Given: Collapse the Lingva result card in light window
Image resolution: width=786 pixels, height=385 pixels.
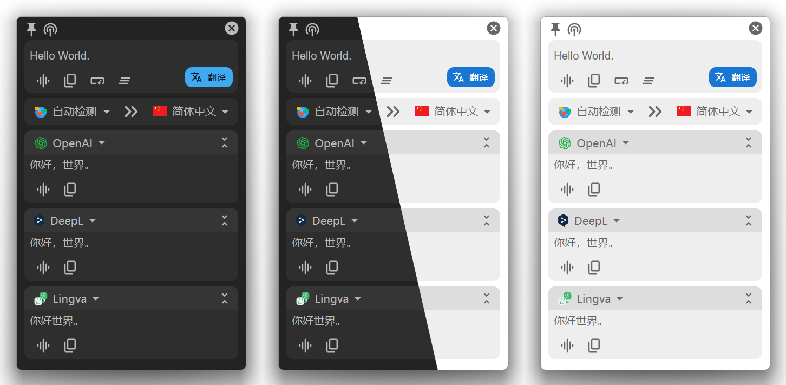Looking at the screenshot, I should coord(749,298).
